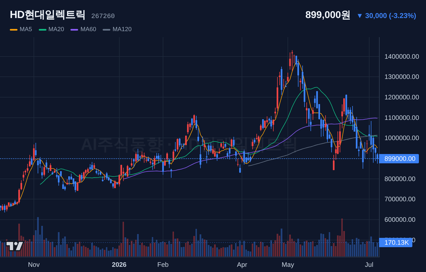Screen dimensions: 426x272
Task: Toggle the MA60 moving average legend
Action: click(83, 29)
